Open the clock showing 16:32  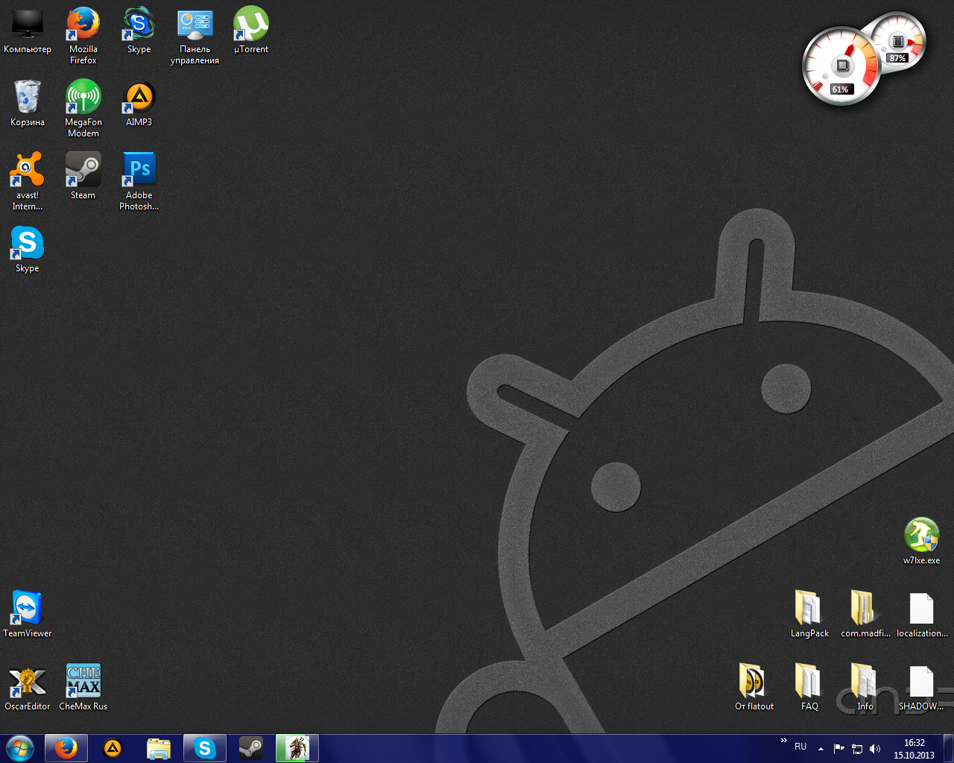(914, 749)
